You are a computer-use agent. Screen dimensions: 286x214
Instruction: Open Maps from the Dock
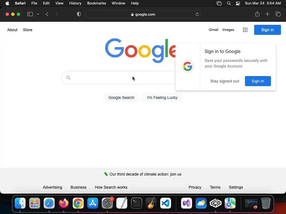pos(230,203)
